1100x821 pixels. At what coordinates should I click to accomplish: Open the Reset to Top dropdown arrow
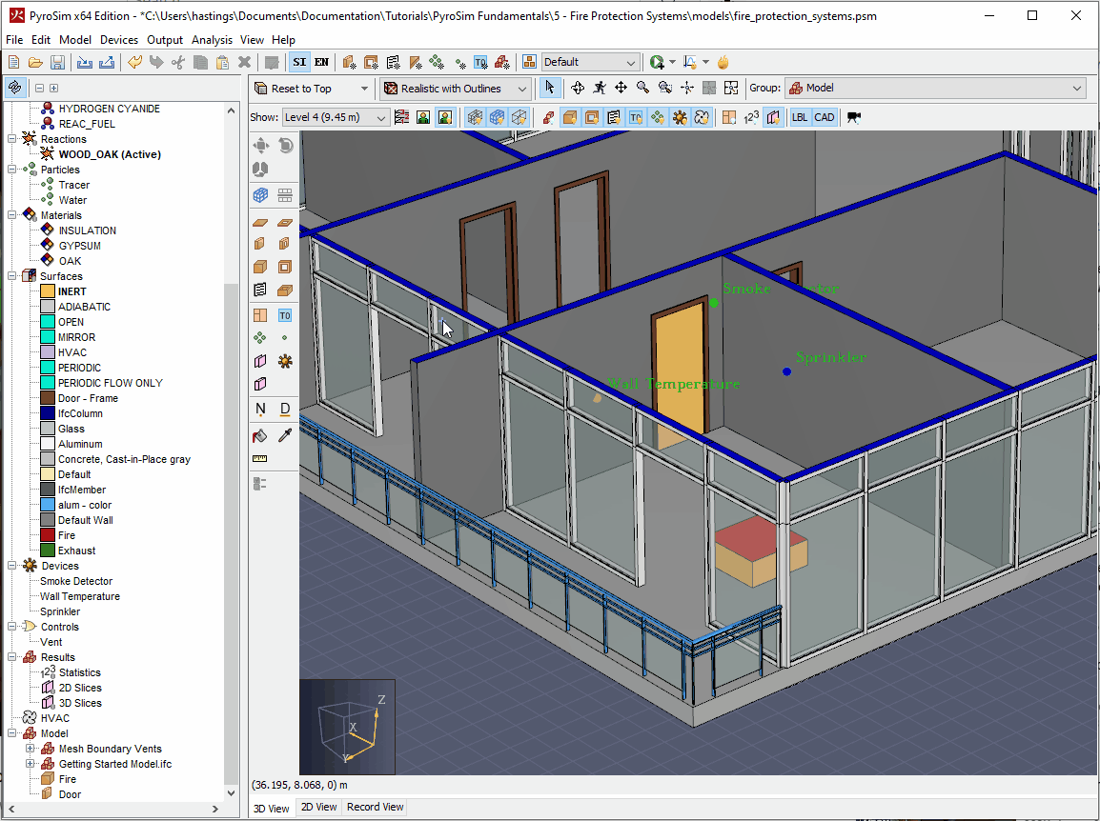pyautogui.click(x=364, y=89)
